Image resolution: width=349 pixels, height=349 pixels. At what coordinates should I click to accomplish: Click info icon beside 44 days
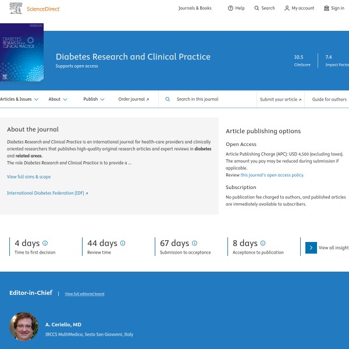pos(123,243)
